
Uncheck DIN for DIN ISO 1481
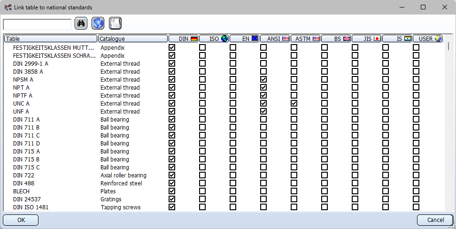[x=172, y=207]
